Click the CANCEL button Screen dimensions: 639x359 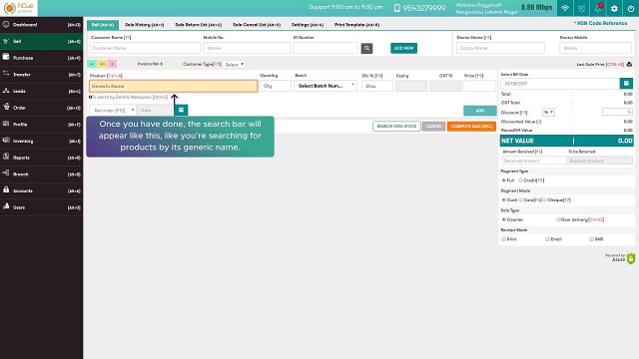click(433, 127)
